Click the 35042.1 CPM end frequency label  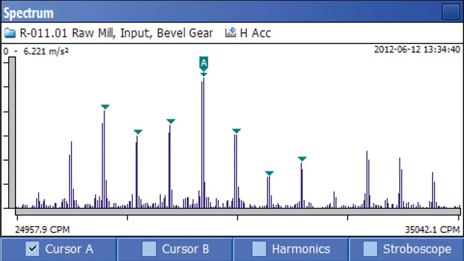(432, 229)
